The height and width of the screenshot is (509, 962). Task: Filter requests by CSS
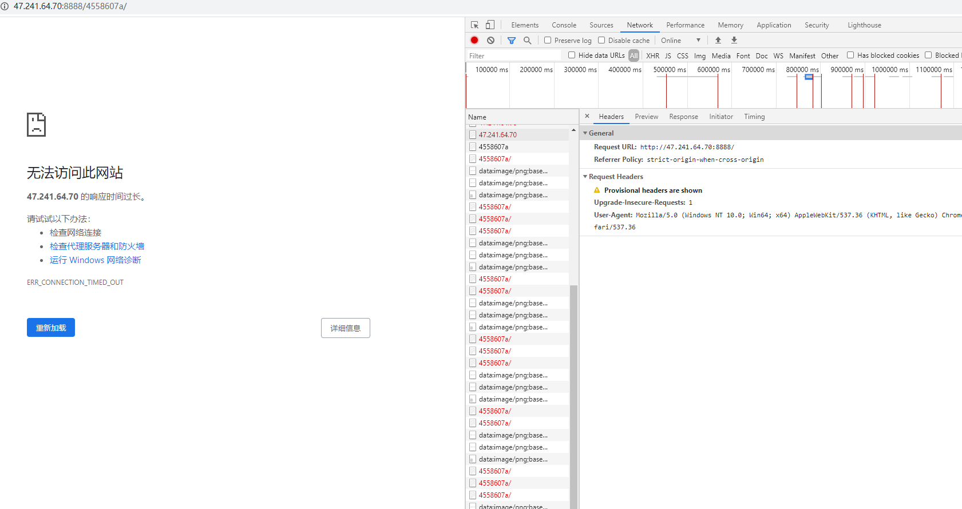[683, 55]
